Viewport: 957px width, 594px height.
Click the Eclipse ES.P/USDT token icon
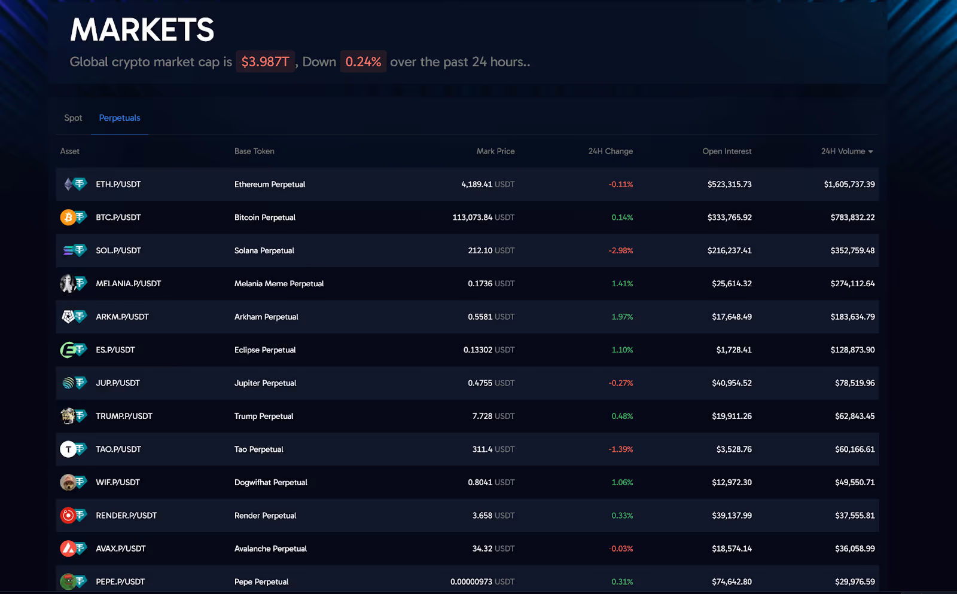[74, 350]
